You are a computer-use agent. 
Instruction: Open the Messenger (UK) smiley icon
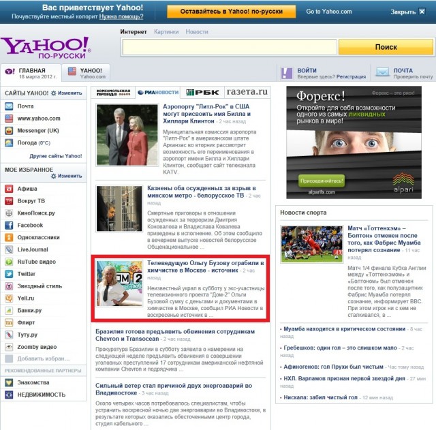click(x=9, y=130)
